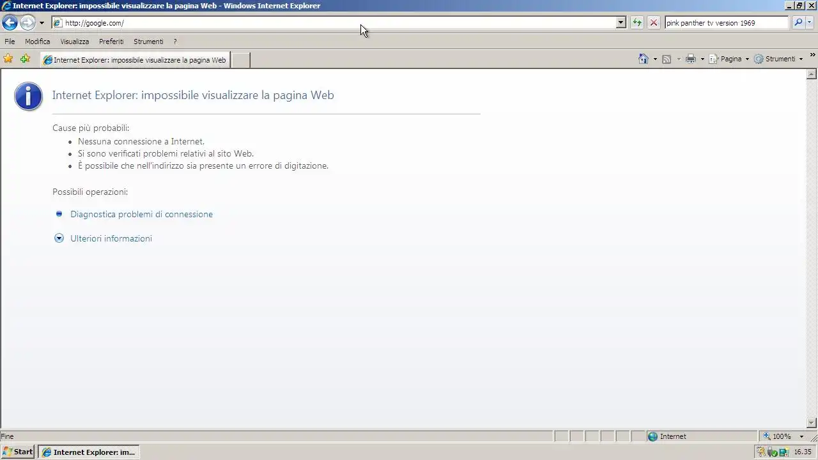This screenshot has height=460, width=818.
Task: Click the Internet Explorer logo in title bar
Action: coord(6,6)
